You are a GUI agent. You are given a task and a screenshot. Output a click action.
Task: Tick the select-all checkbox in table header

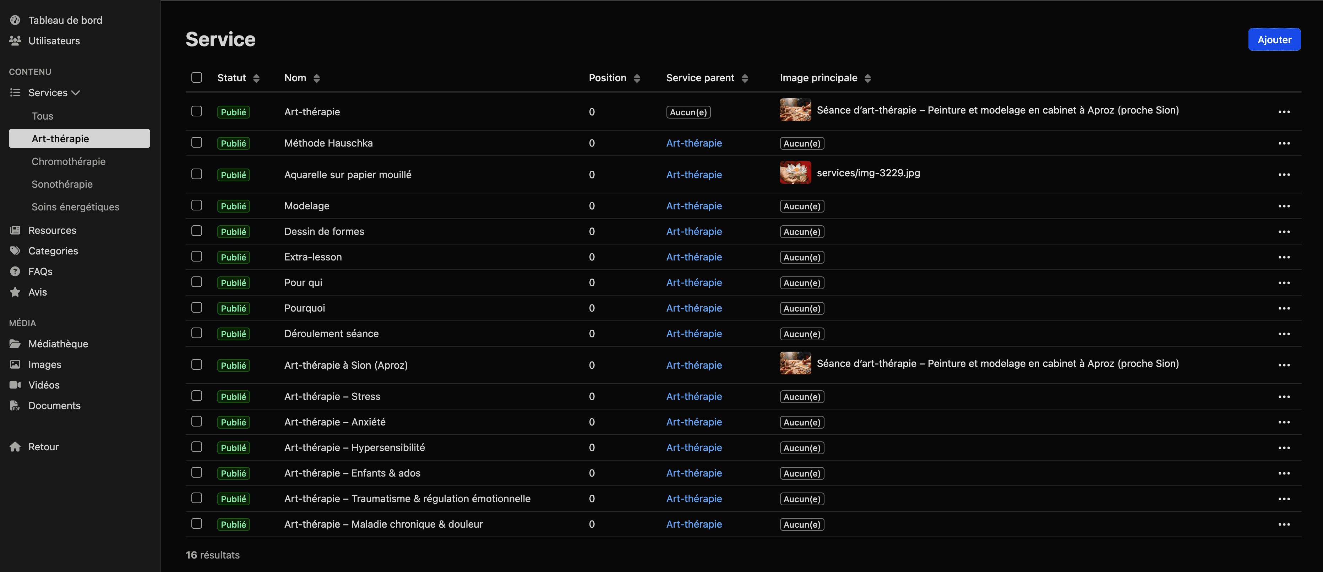[x=197, y=77]
